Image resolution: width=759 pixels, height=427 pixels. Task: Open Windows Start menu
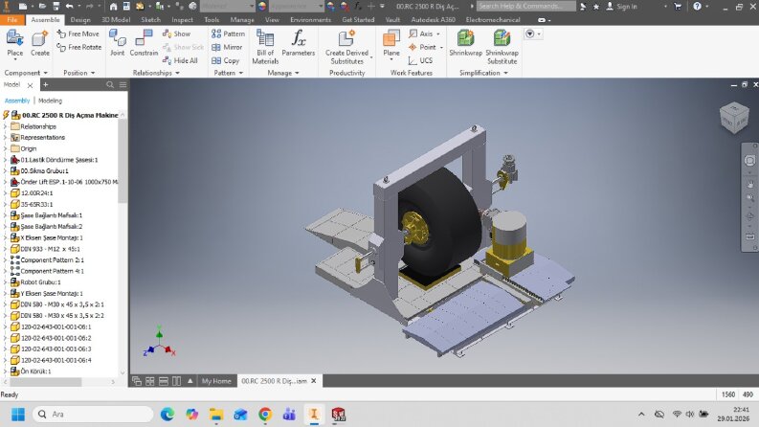coord(18,415)
